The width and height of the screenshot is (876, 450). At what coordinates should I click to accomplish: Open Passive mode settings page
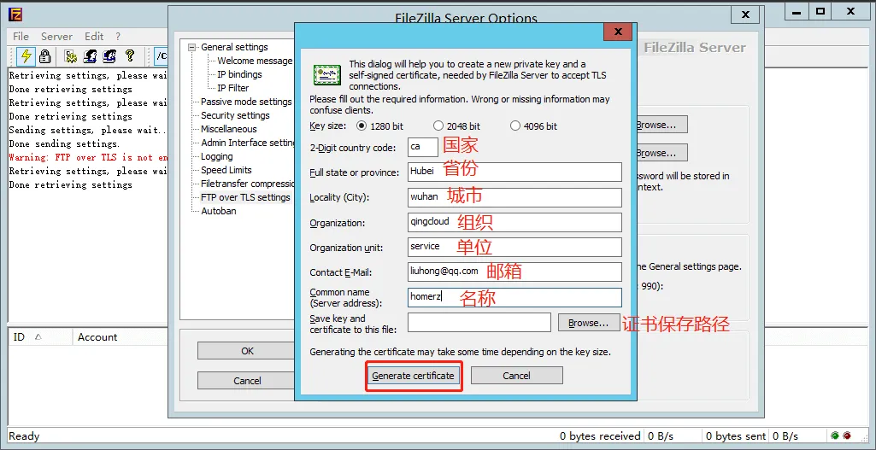[x=246, y=102]
